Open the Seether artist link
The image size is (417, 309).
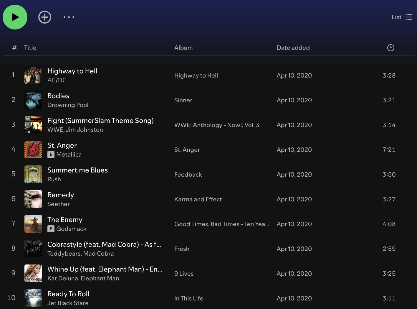[59, 204]
